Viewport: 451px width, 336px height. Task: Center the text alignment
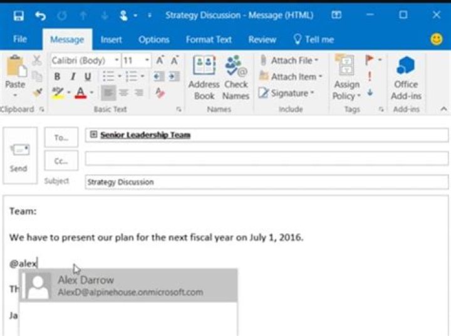pos(123,93)
